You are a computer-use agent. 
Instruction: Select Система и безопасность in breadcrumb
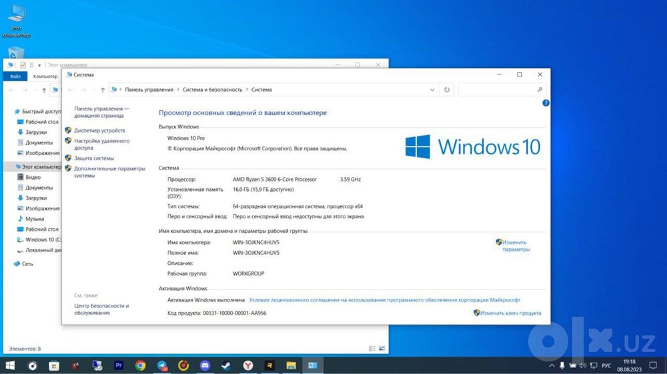pyautogui.click(x=212, y=90)
